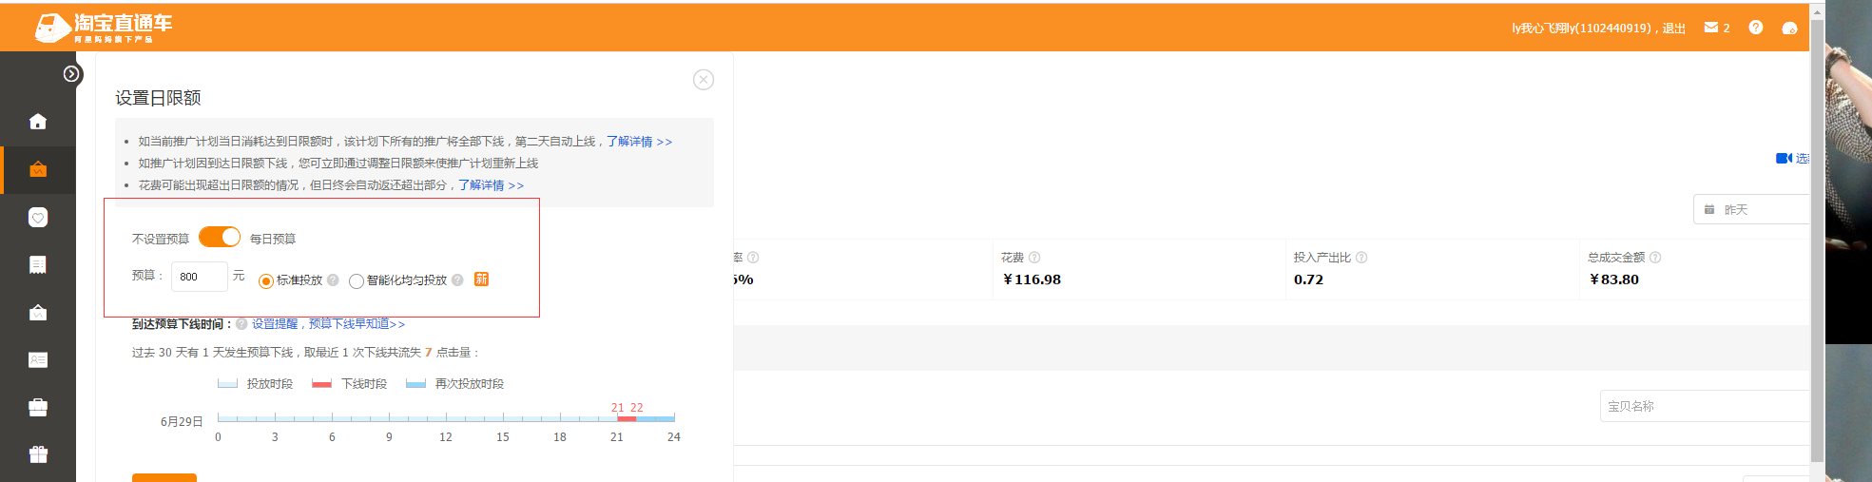Click the heart icon in sidebar
Viewport: 1872px width, 482px height.
[38, 218]
